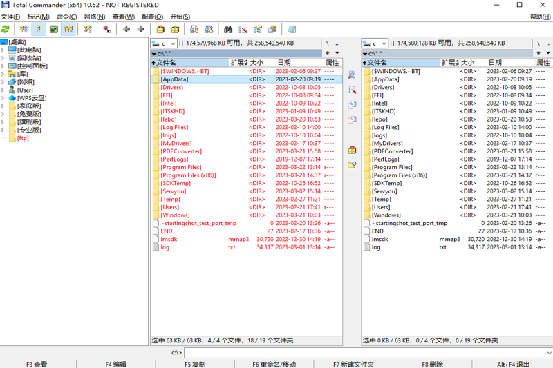Image resolution: width=553 pixels, height=368 pixels.
Task: Open the 命令(C) menu
Action: click(66, 17)
